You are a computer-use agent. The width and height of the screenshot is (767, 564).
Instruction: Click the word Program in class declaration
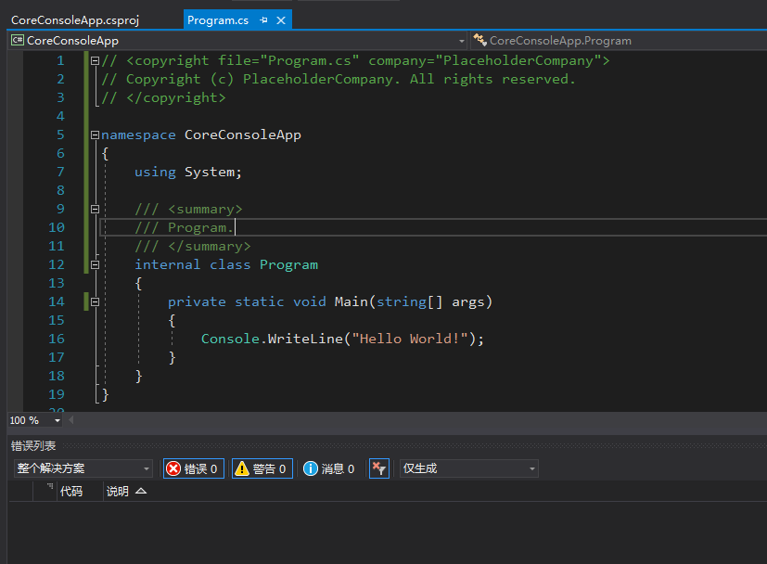click(288, 264)
